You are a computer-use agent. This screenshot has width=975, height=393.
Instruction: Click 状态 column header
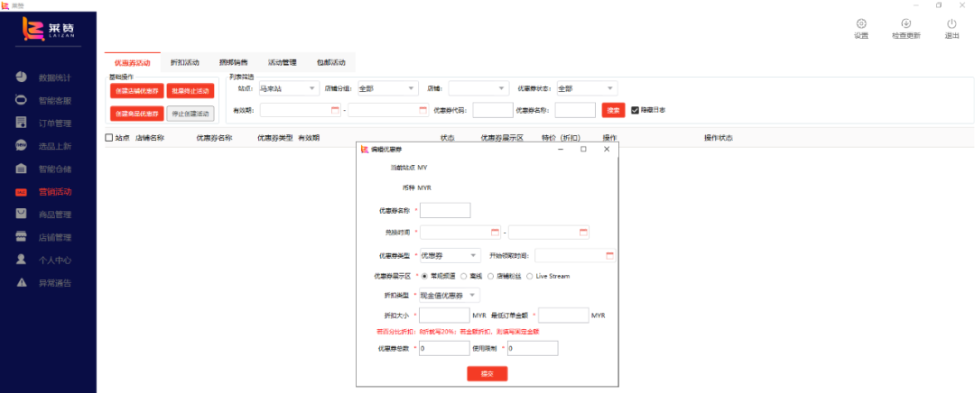tap(447, 138)
